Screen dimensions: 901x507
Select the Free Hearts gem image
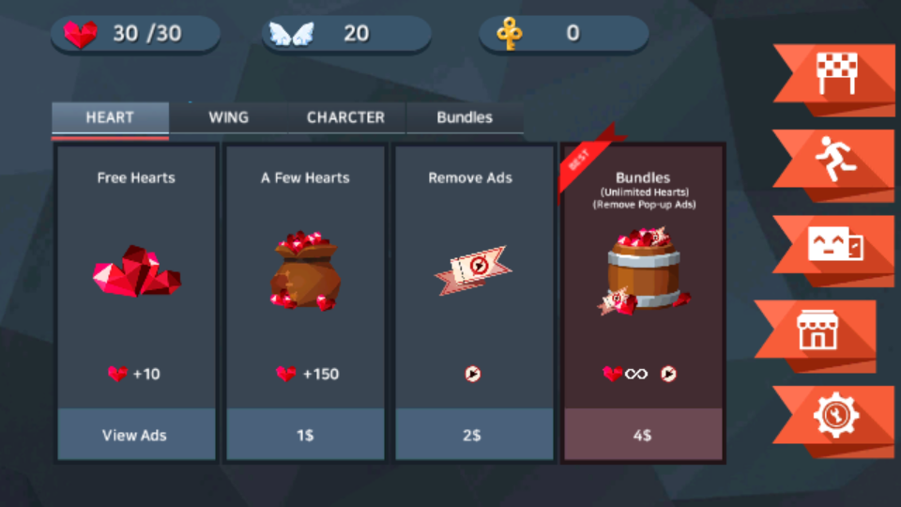[137, 271]
